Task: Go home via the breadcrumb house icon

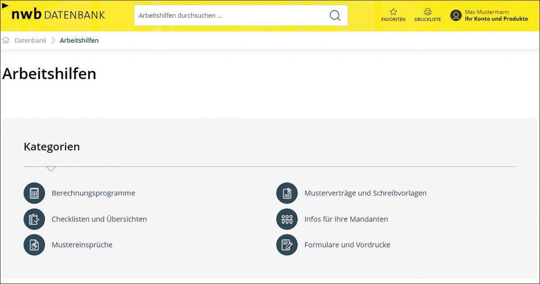Action: [6, 40]
